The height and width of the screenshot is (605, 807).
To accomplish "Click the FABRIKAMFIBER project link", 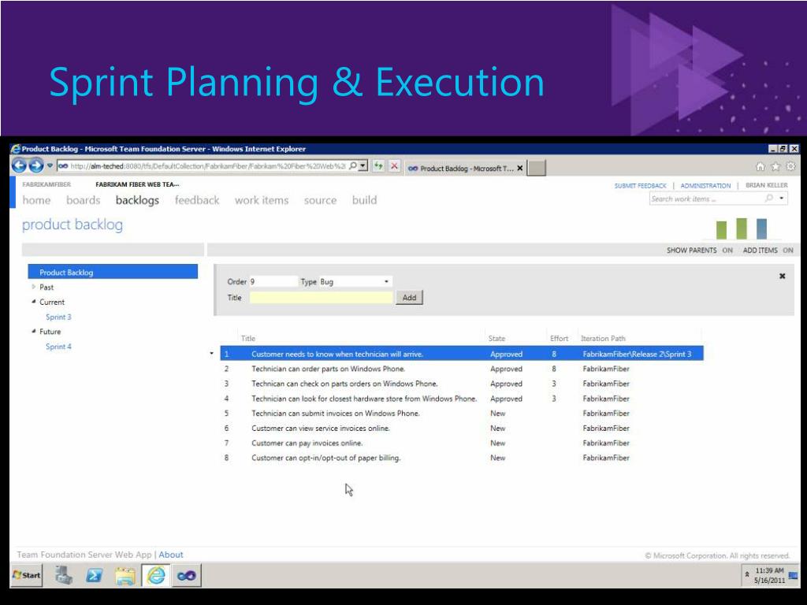I will tap(46, 184).
